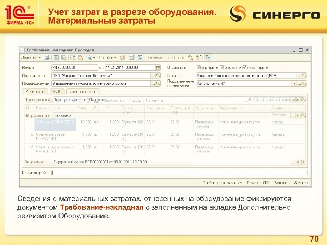
Task: Click the Подразделение selection ellipsis button
Action: [153, 83]
